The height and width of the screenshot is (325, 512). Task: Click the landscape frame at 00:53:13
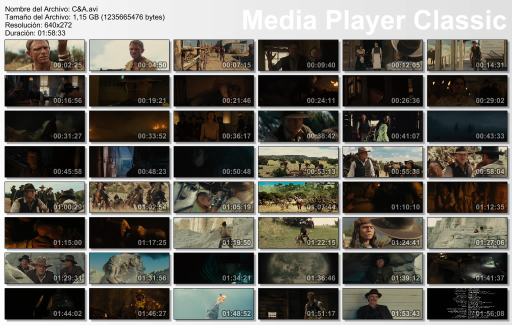click(298, 161)
